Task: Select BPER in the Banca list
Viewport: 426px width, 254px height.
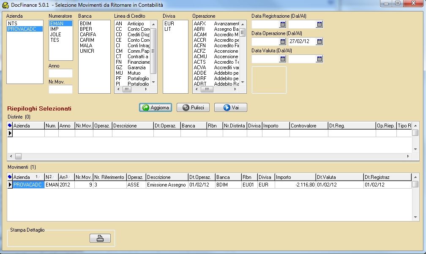Action: (x=86, y=29)
